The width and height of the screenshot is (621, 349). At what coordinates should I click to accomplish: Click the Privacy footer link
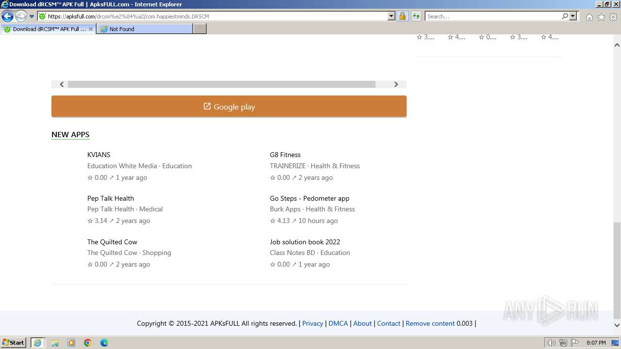point(312,323)
